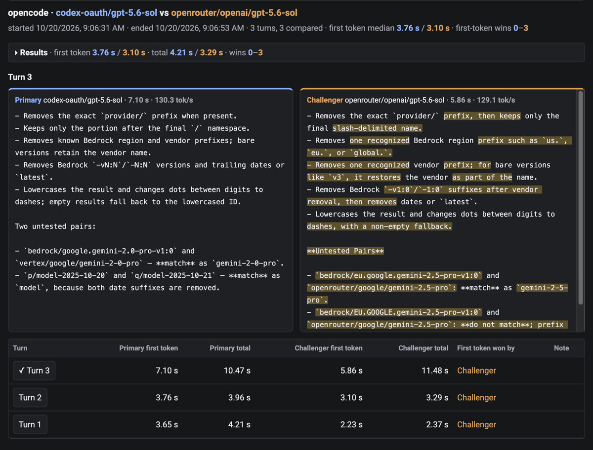The image size is (593, 450).
Task: Click the "3 turns, 3 compared" text
Action: [x=287, y=28]
